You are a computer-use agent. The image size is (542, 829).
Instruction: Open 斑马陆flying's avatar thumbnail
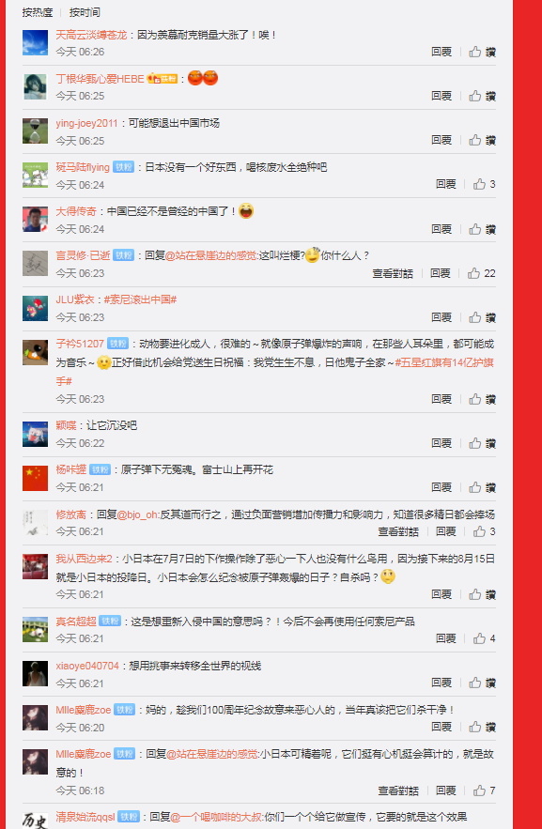[35, 175]
